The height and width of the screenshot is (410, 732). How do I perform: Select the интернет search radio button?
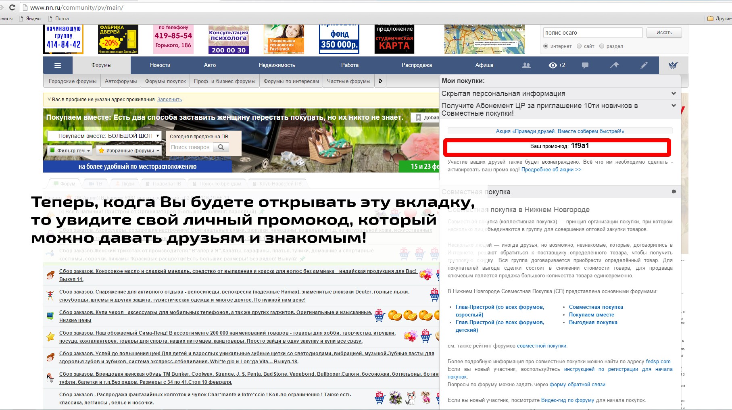pos(546,46)
